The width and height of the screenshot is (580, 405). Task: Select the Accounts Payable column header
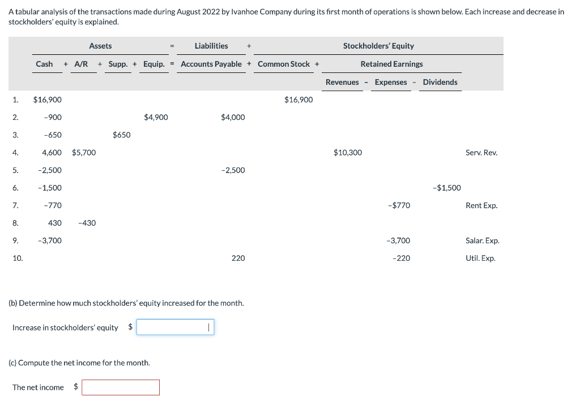point(211,64)
